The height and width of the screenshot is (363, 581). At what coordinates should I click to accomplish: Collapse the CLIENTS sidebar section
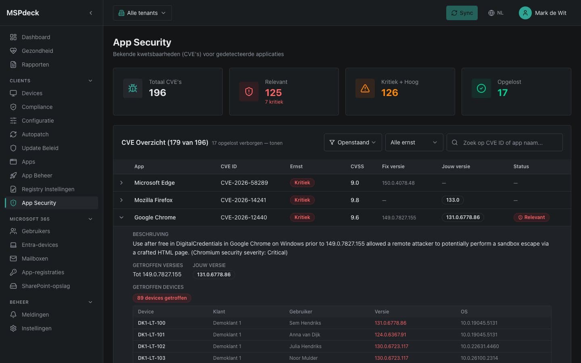(x=90, y=81)
